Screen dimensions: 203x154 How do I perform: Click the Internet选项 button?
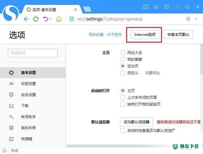[145, 35]
